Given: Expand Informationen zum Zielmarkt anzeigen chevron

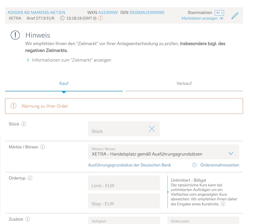Looking at the screenshot, I should 28,60.
